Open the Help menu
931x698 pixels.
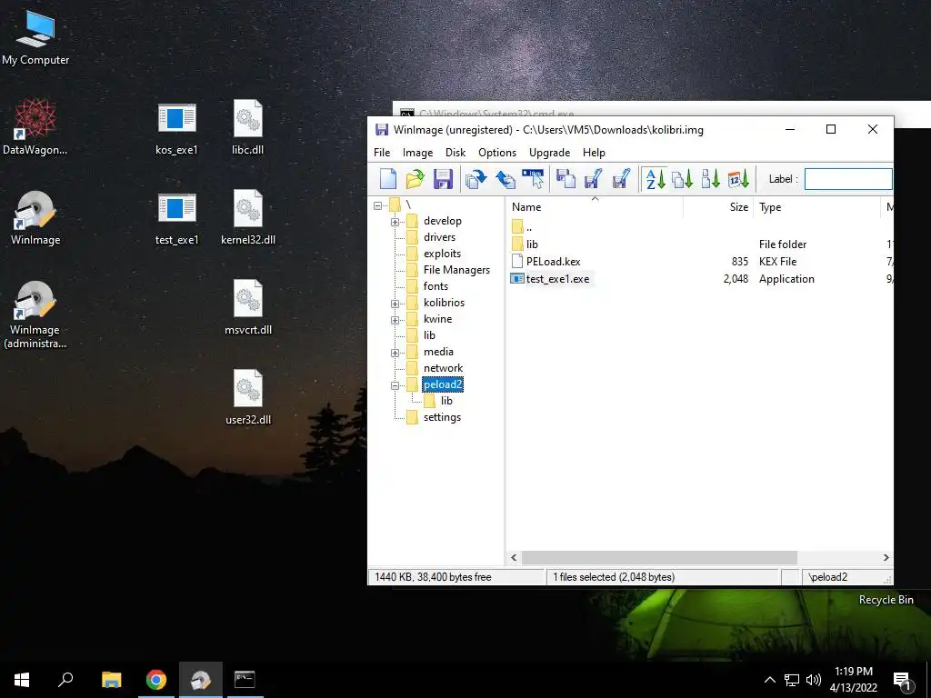coord(594,153)
